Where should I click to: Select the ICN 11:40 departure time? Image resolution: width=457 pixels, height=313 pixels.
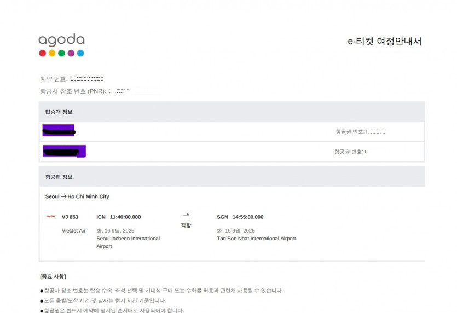point(118,217)
